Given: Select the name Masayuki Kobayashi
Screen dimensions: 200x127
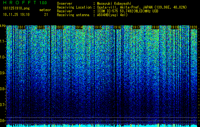Looking at the screenshot, I should coord(114,3).
